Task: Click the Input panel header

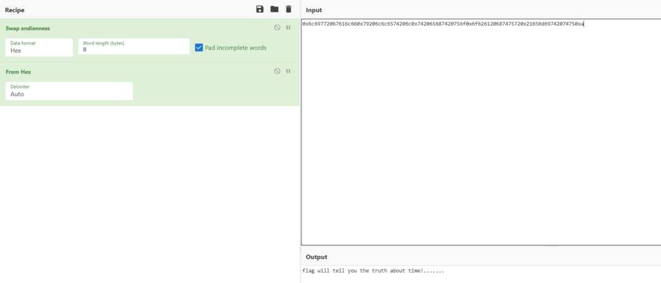Action: tap(314, 10)
